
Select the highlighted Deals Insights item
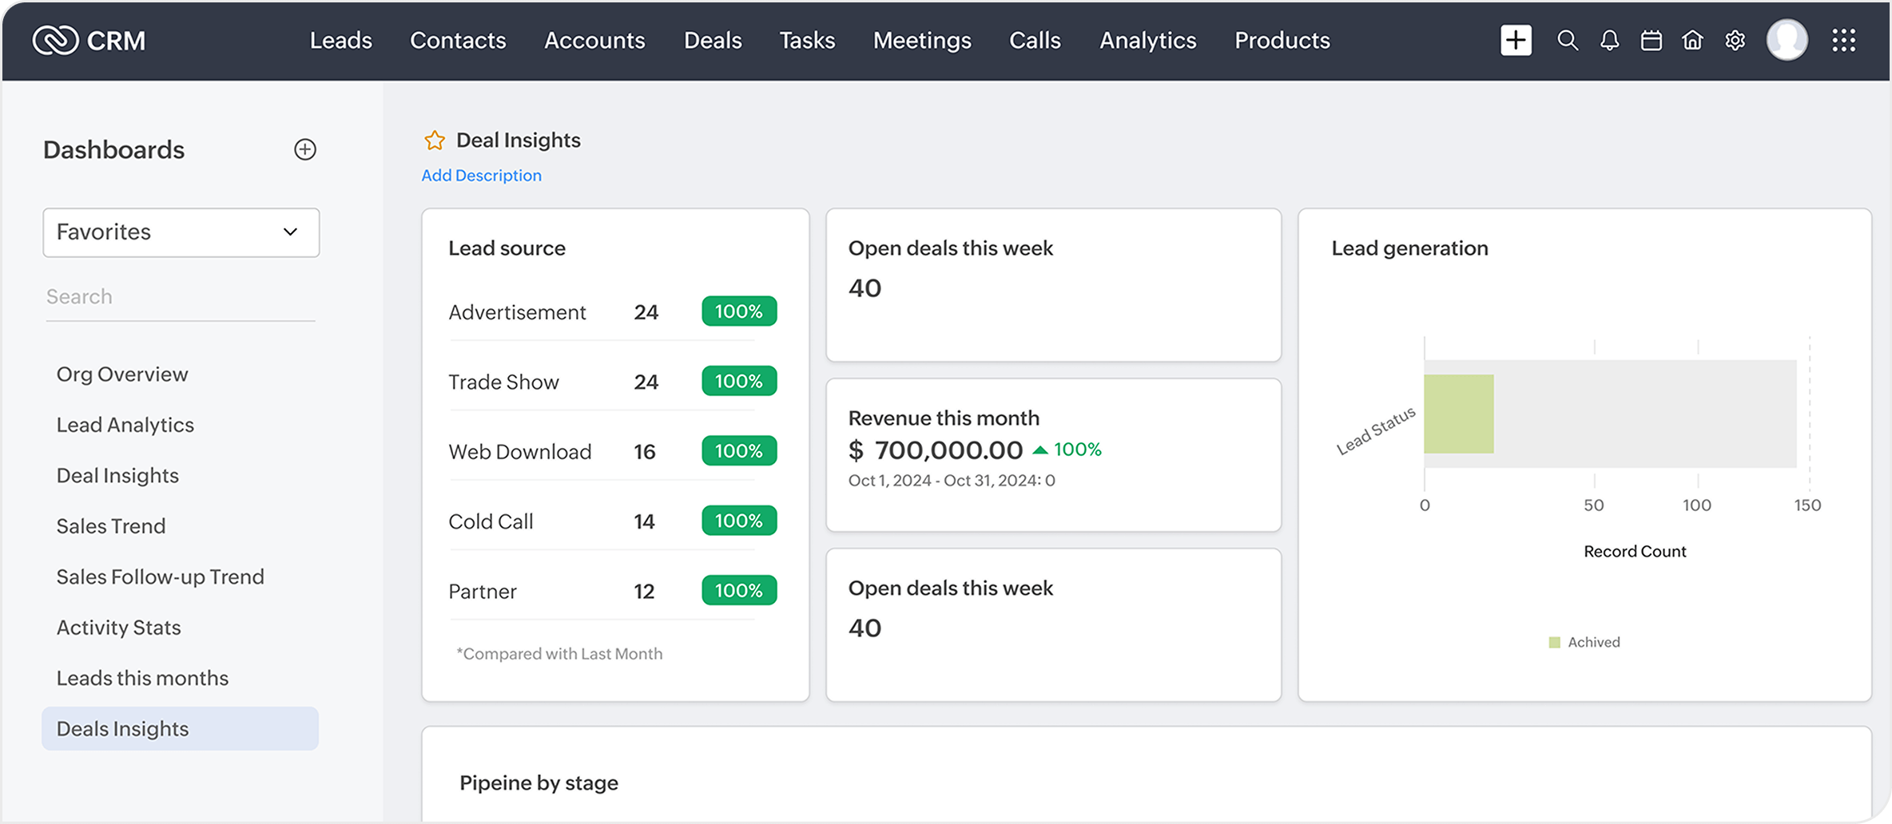(180, 728)
